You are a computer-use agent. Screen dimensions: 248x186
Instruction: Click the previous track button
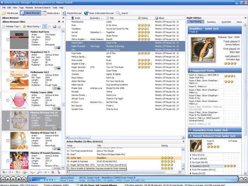3,179
